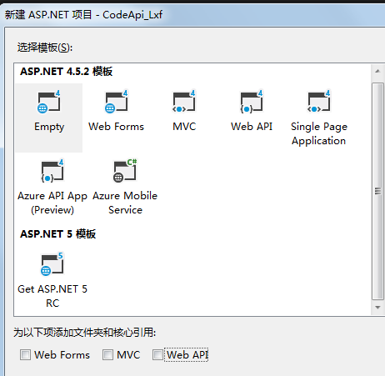385x376 pixels.
Task: Click the scrollbar up arrow
Action: [x=377, y=71]
